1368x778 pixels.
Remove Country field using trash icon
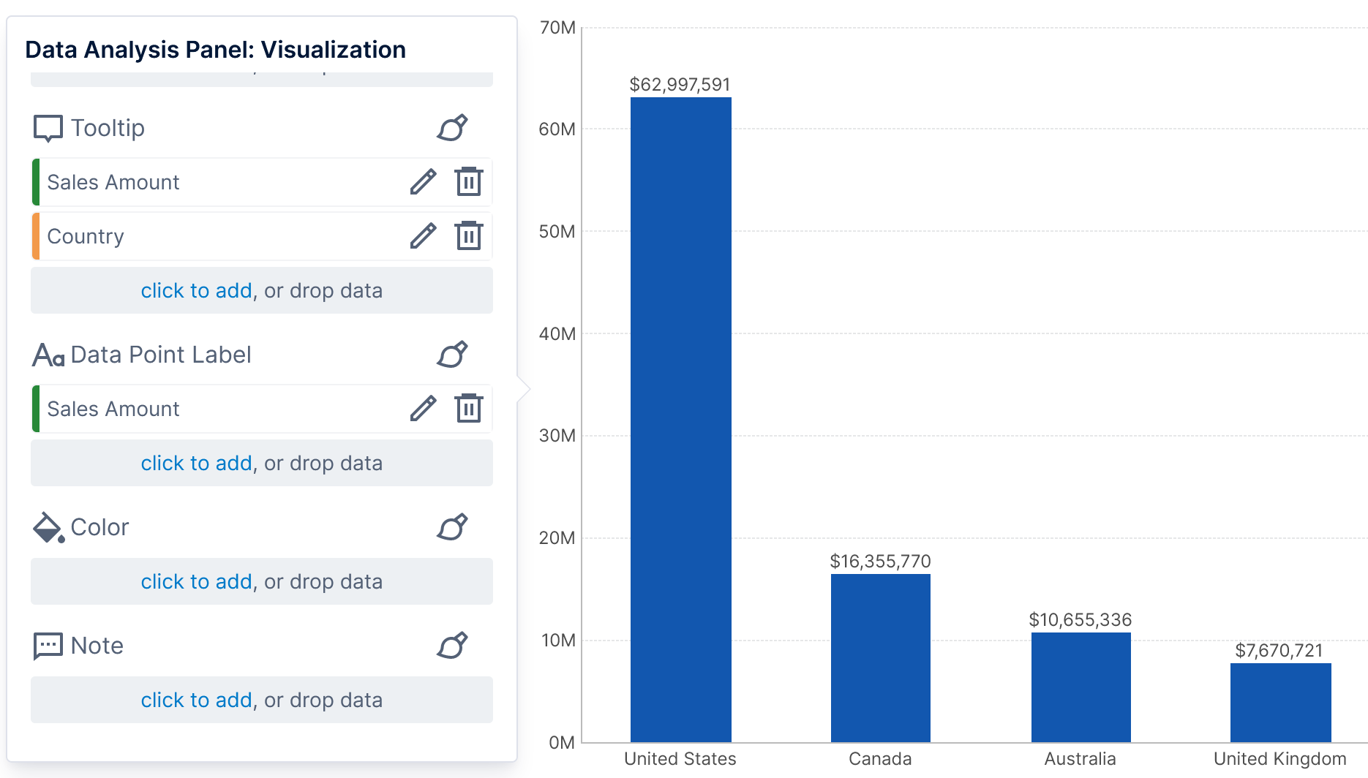click(x=468, y=236)
